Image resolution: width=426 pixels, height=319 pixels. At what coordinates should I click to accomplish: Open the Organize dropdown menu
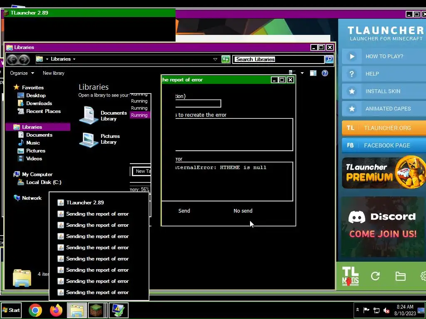[22, 73]
